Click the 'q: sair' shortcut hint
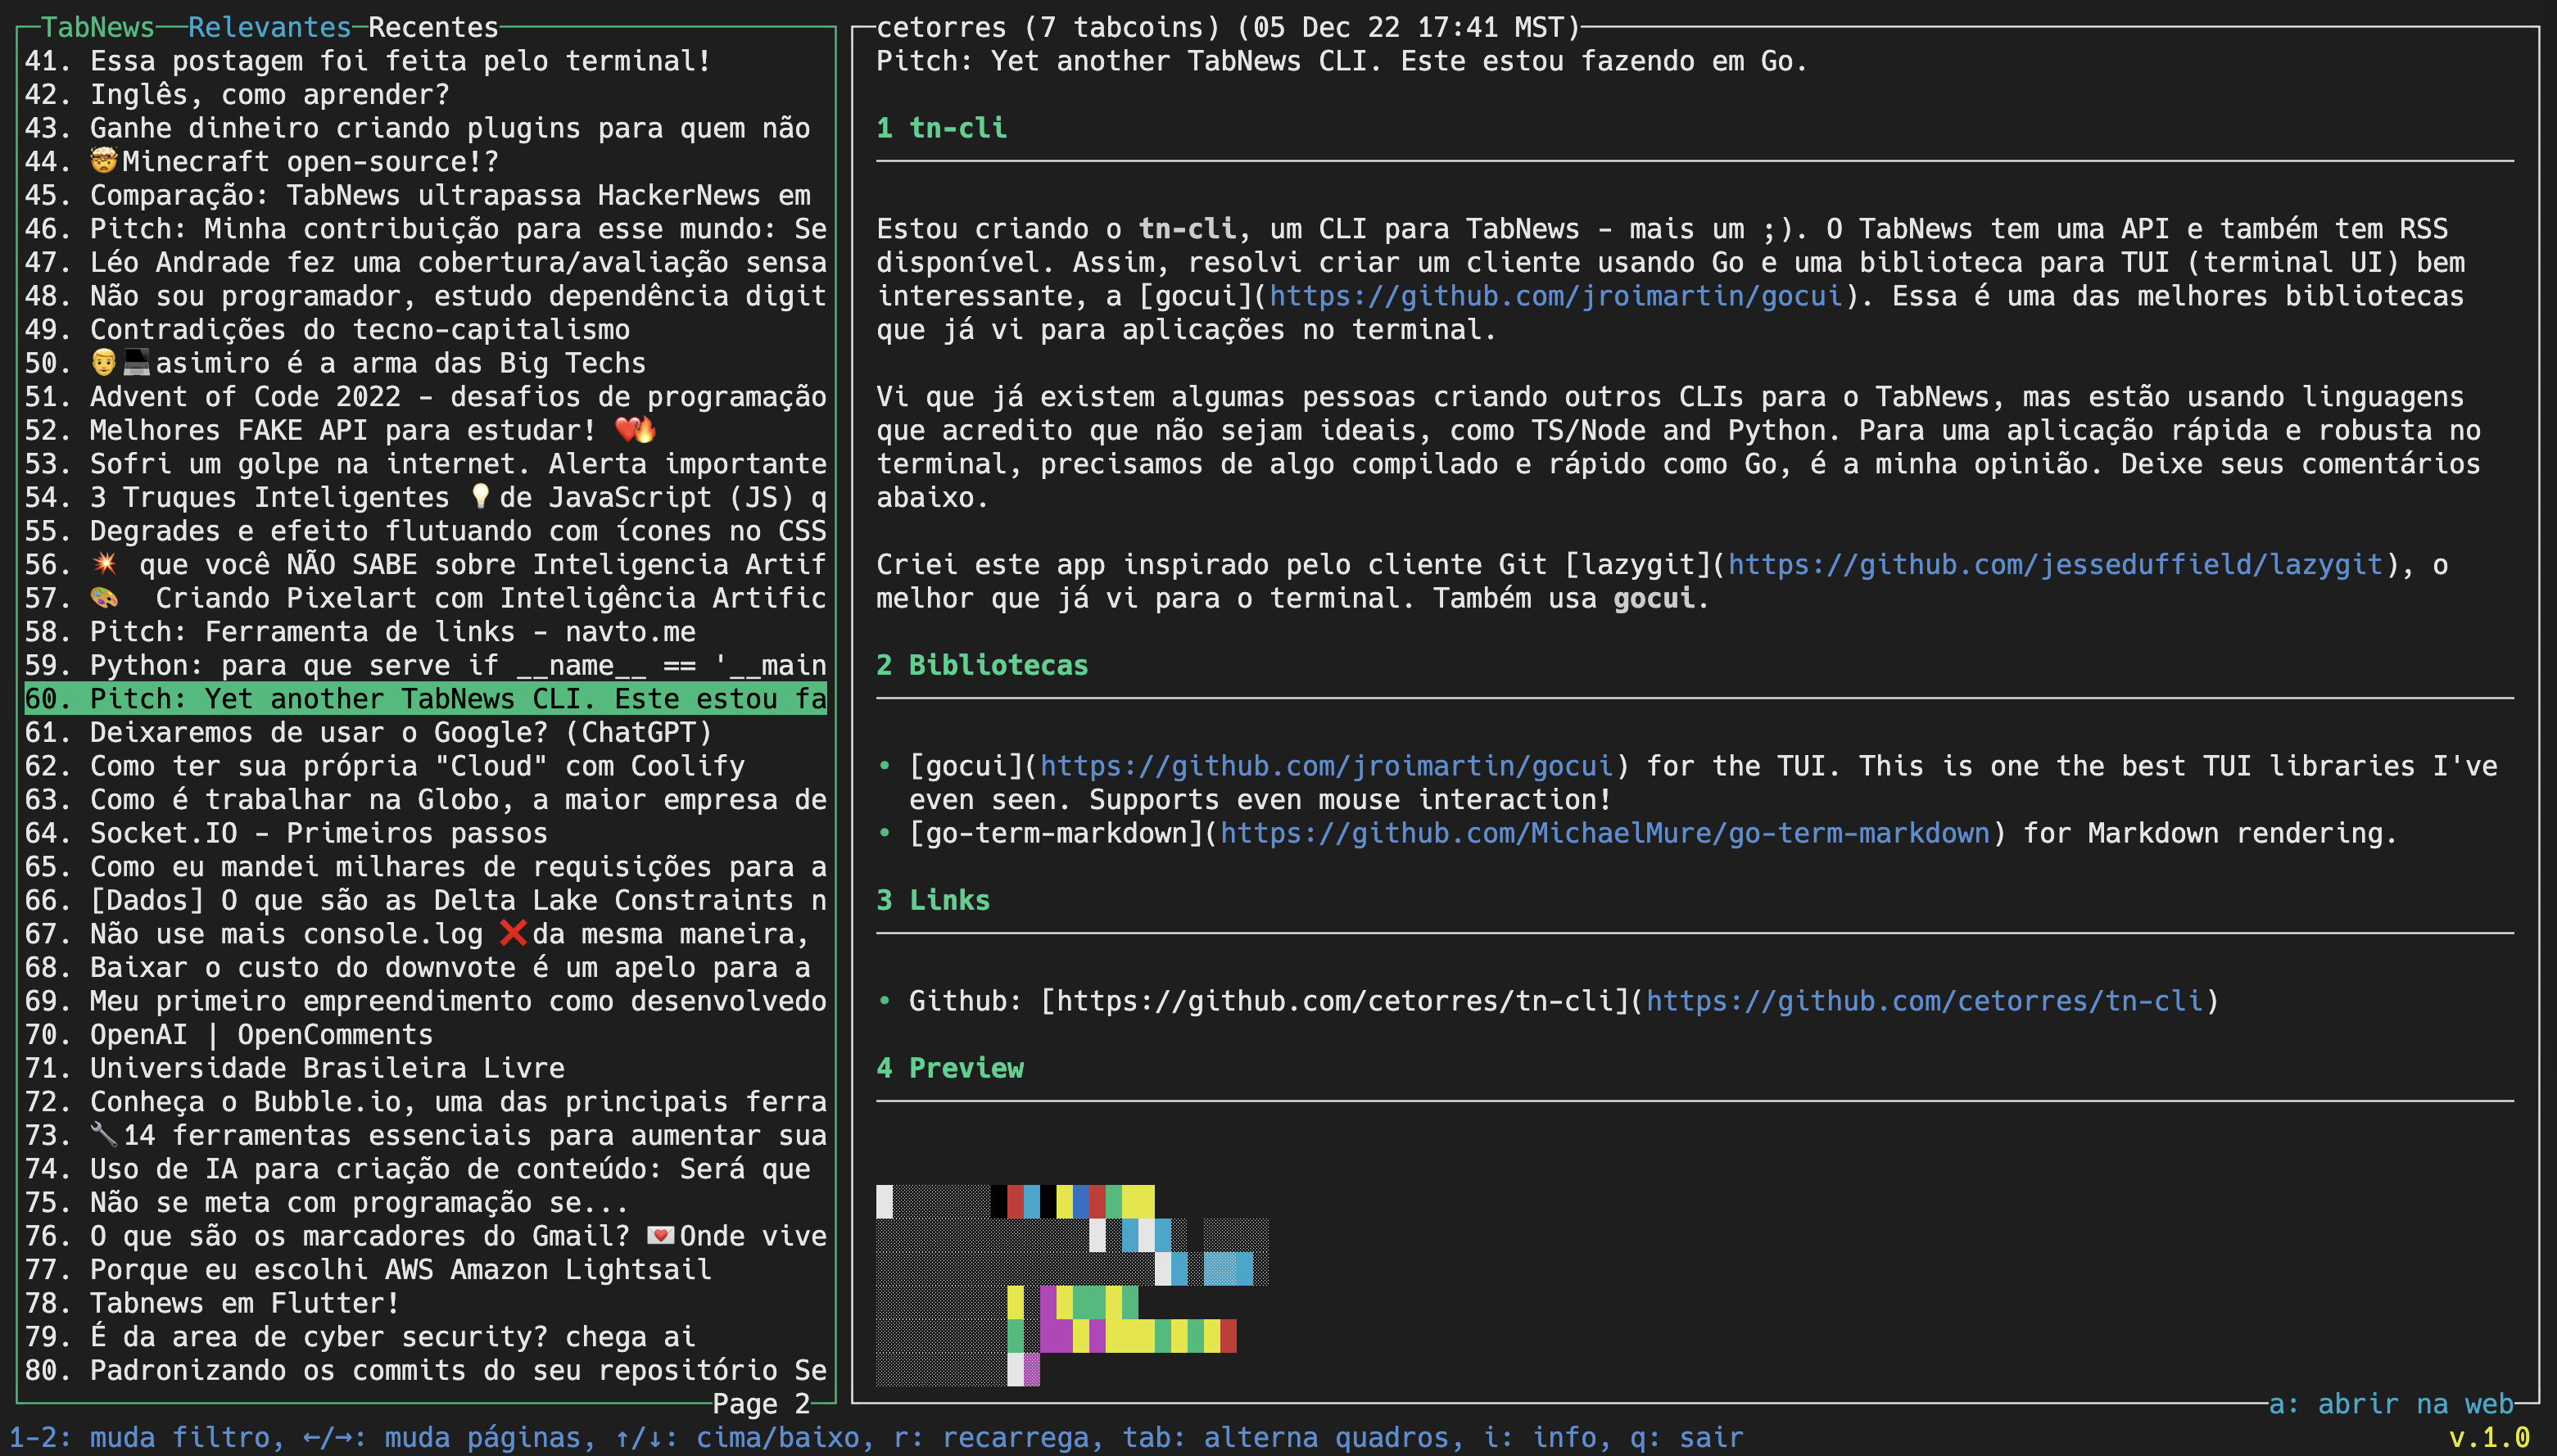Image resolution: width=2557 pixels, height=1456 pixels. 1686,1438
